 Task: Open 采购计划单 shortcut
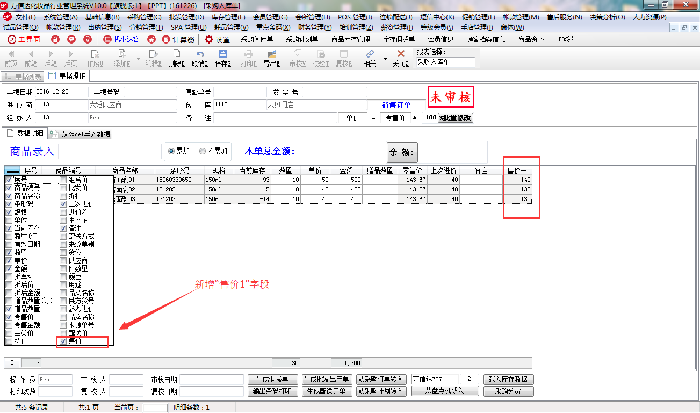[x=302, y=39]
